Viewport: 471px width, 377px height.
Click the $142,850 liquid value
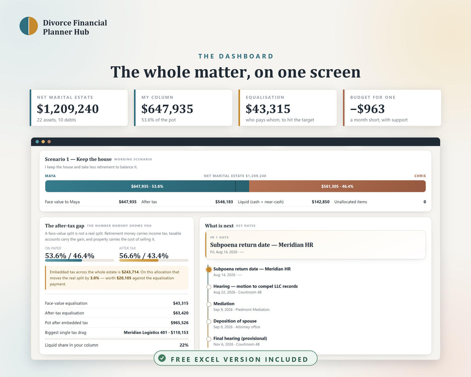tap(321, 202)
